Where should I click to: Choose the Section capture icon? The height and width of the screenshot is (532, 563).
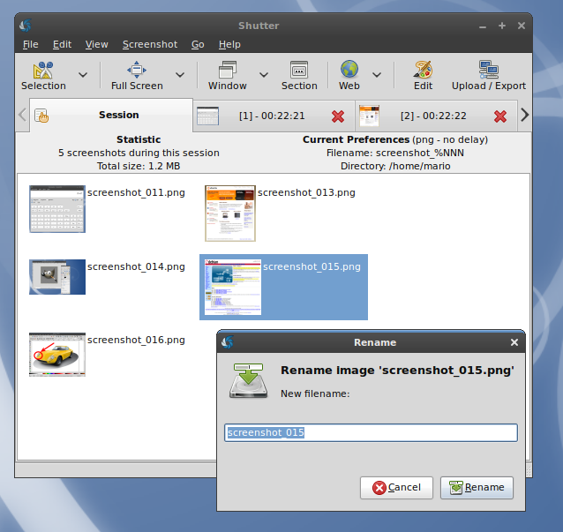(x=299, y=71)
